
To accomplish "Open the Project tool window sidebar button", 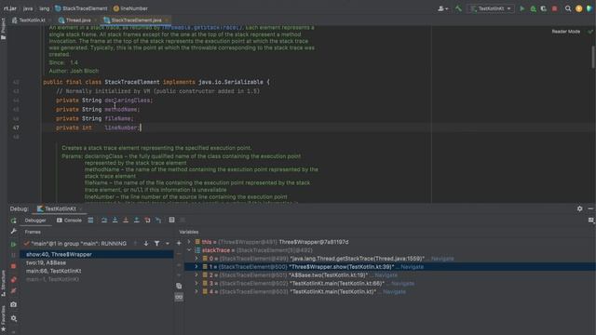I will (x=4, y=29).
